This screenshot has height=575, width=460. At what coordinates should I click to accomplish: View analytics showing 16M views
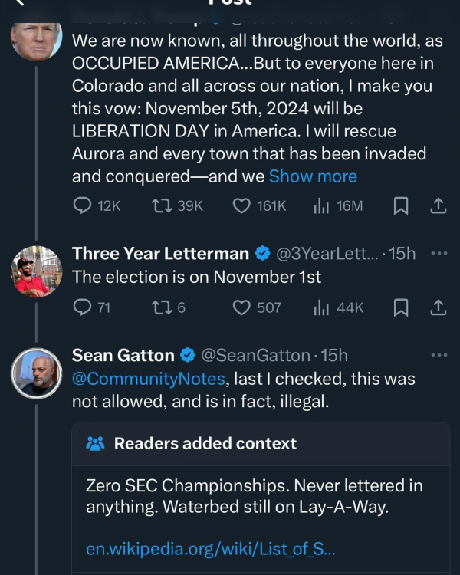point(321,205)
